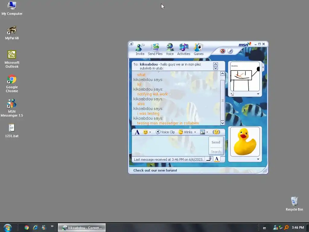Select the Recycle Bin icon
309x232 pixels.
[x=294, y=204]
